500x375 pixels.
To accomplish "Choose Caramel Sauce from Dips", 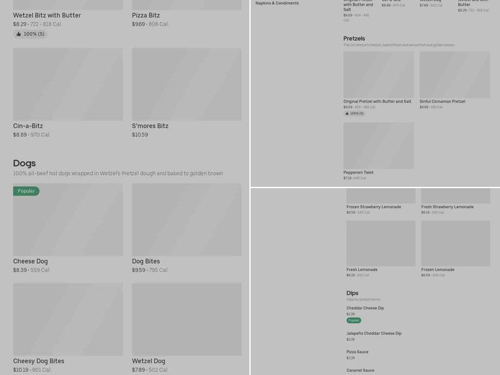I will pos(361,370).
